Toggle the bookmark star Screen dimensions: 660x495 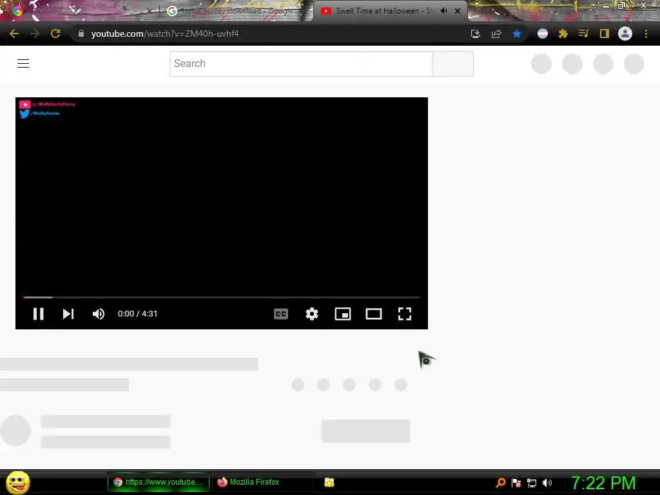[517, 34]
